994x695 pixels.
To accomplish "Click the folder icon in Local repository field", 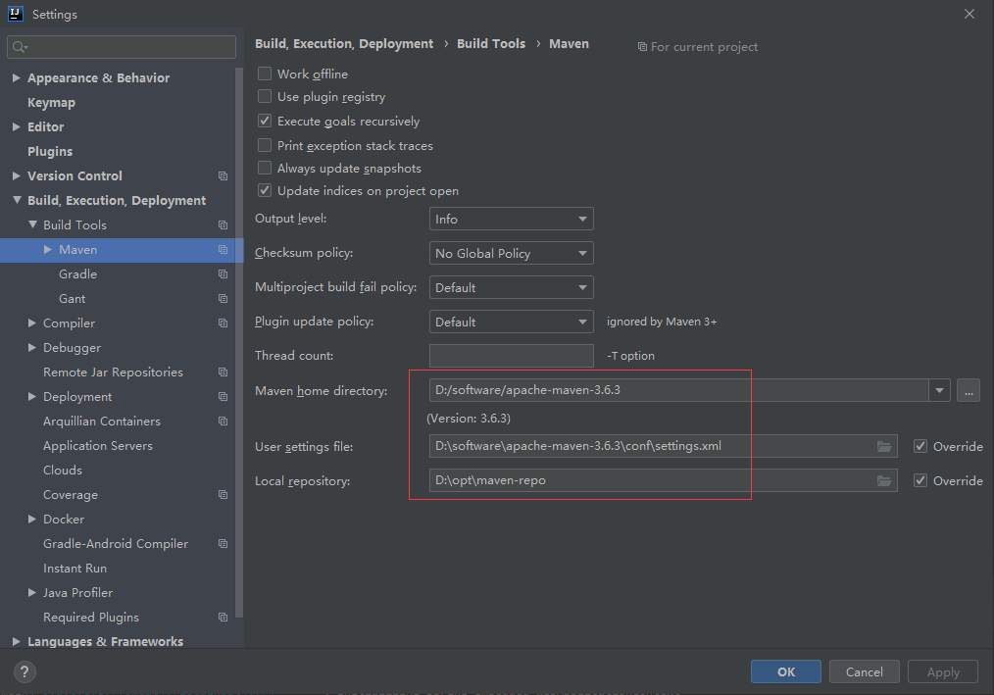I will 884,480.
